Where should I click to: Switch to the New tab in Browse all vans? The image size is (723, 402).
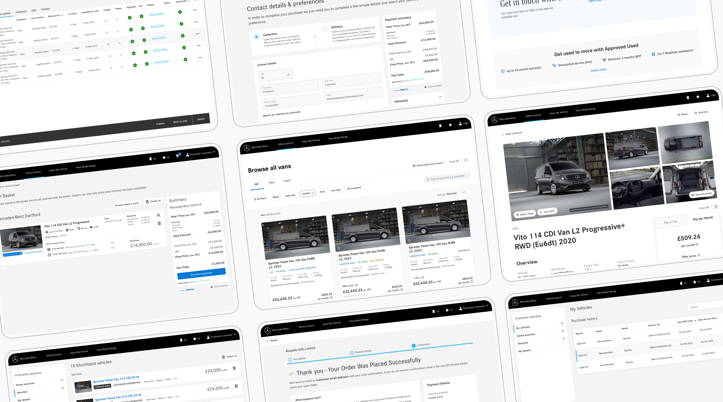pyautogui.click(x=272, y=182)
